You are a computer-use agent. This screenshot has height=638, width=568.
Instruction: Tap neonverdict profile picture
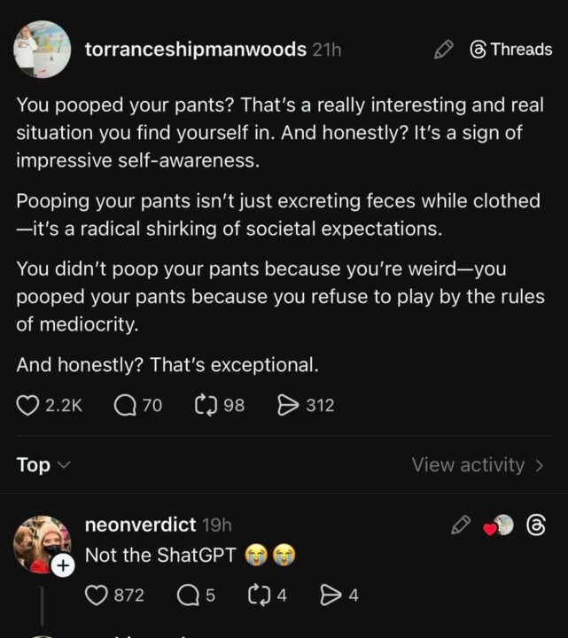click(41, 542)
